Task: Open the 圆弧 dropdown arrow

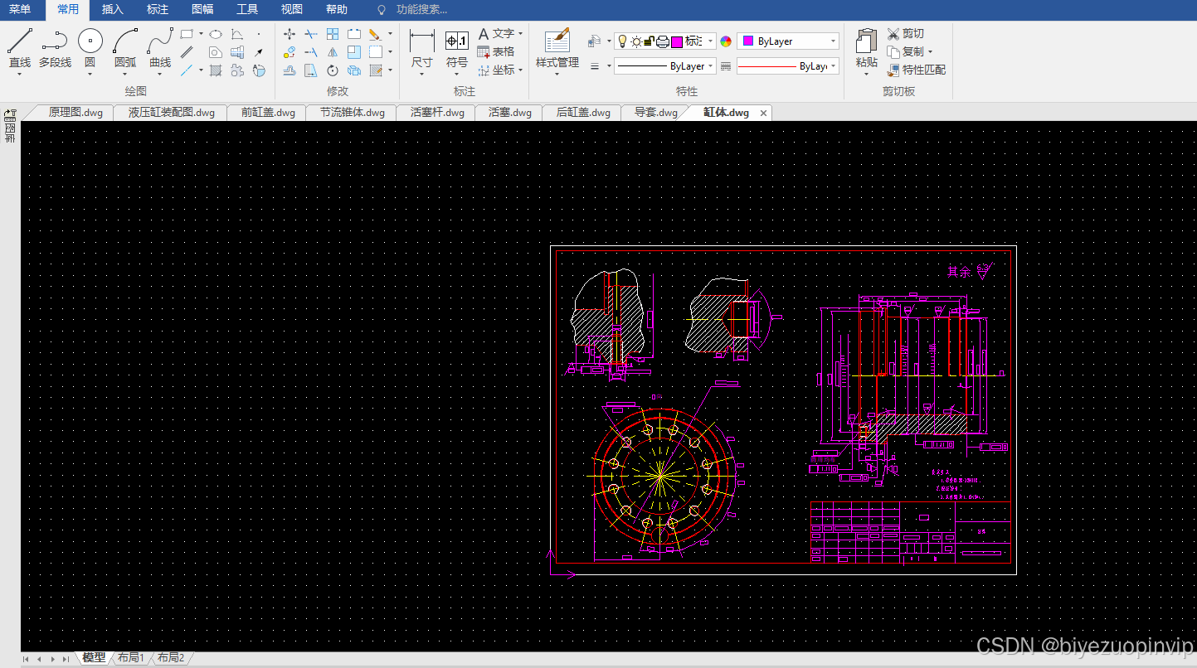Action: pyautogui.click(x=125, y=74)
